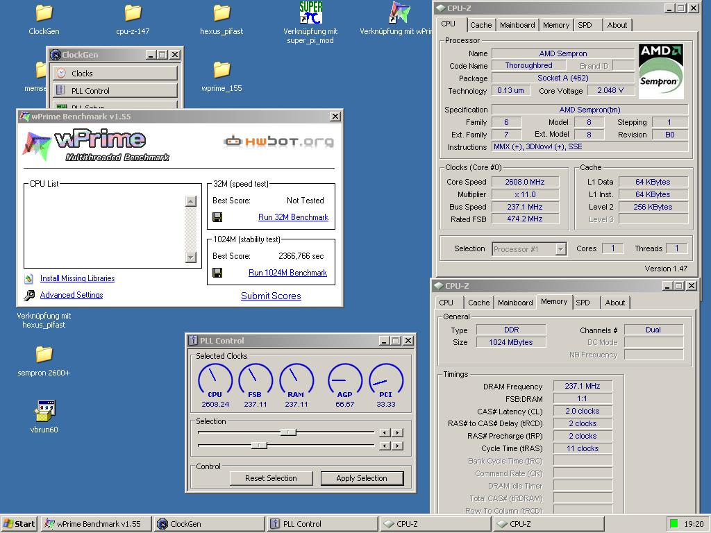Select the AGP clock gauge

344,380
